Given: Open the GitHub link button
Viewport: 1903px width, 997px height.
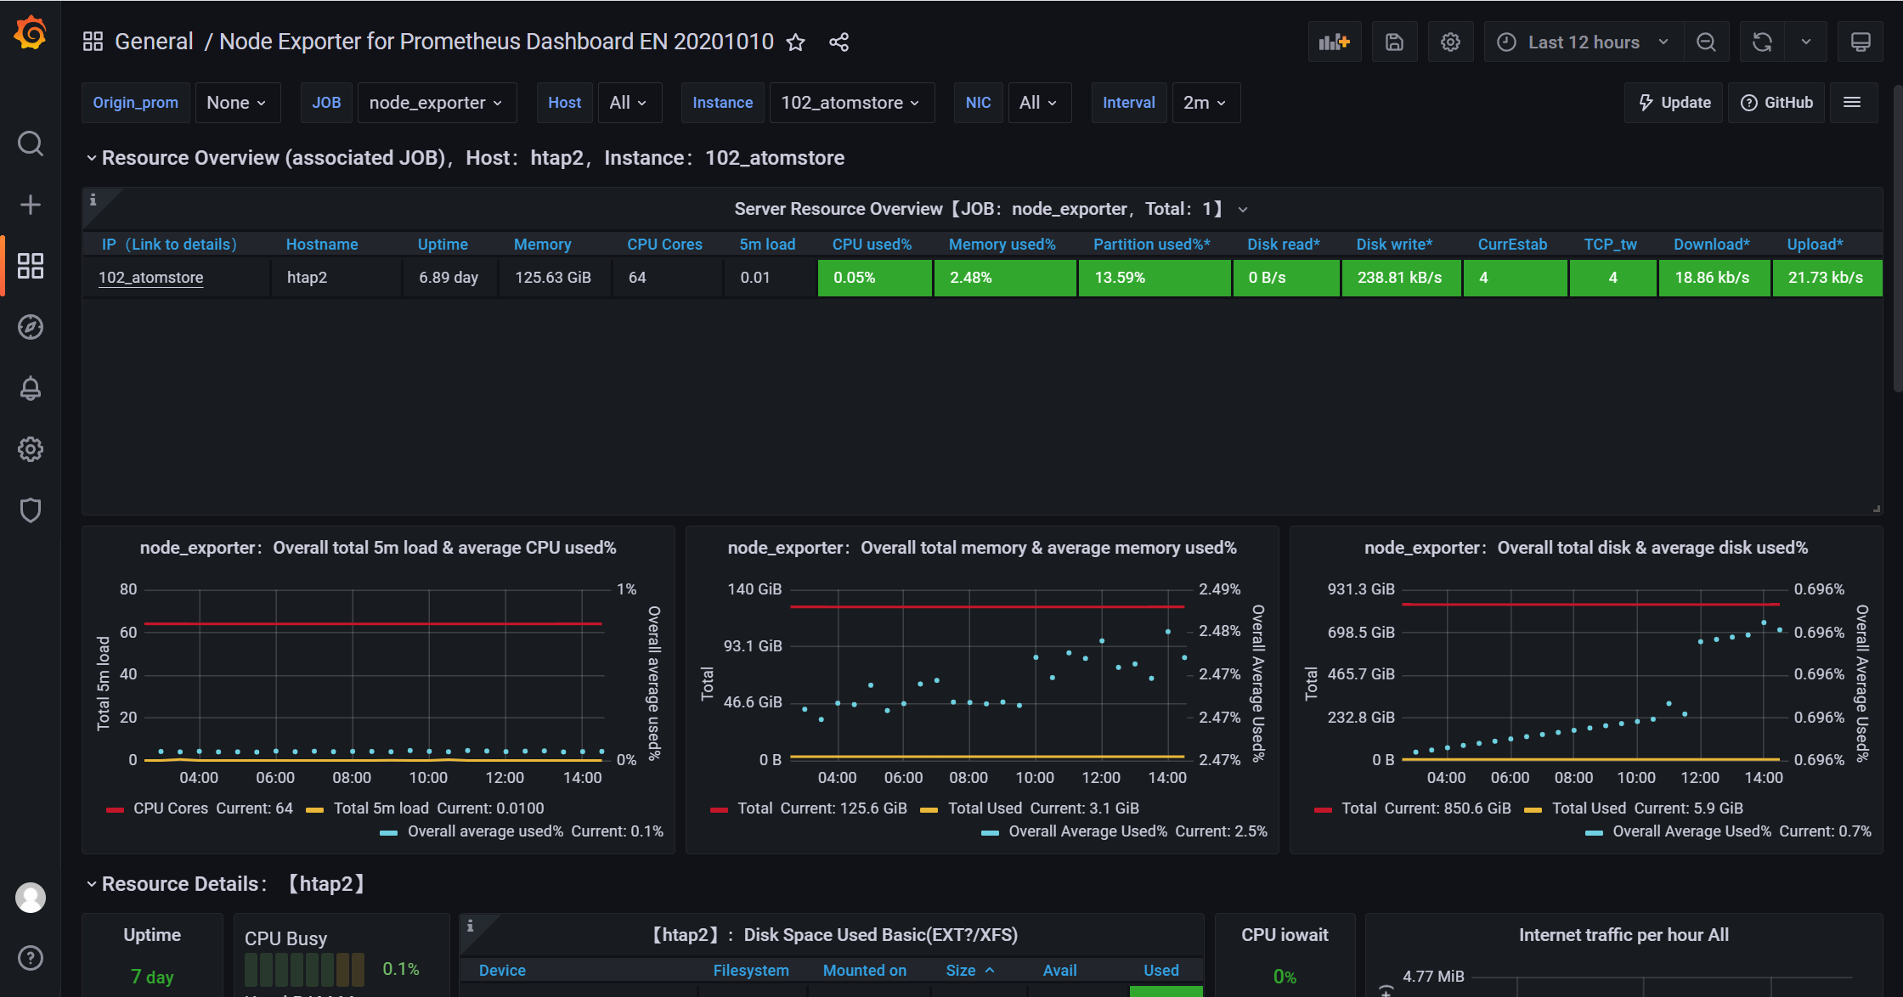Looking at the screenshot, I should tap(1776, 103).
